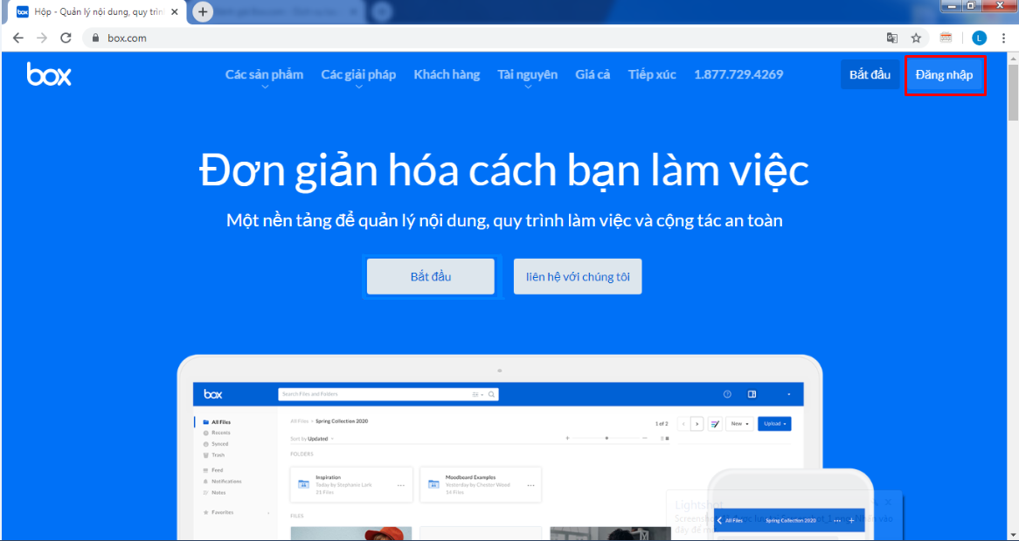
Task: Reload the box.com page
Action: [66, 38]
